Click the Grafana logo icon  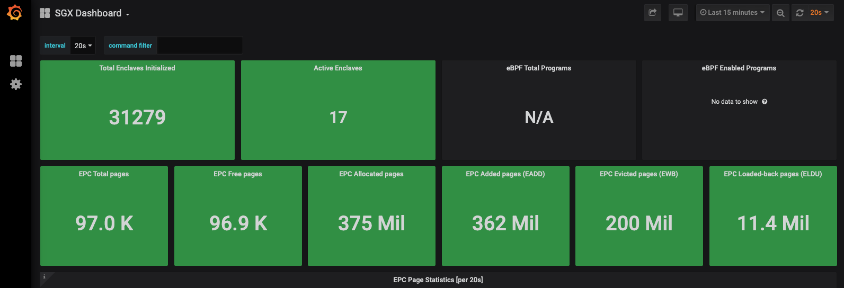point(15,12)
